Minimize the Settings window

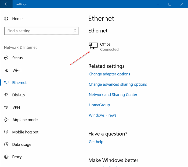coord(158,4)
